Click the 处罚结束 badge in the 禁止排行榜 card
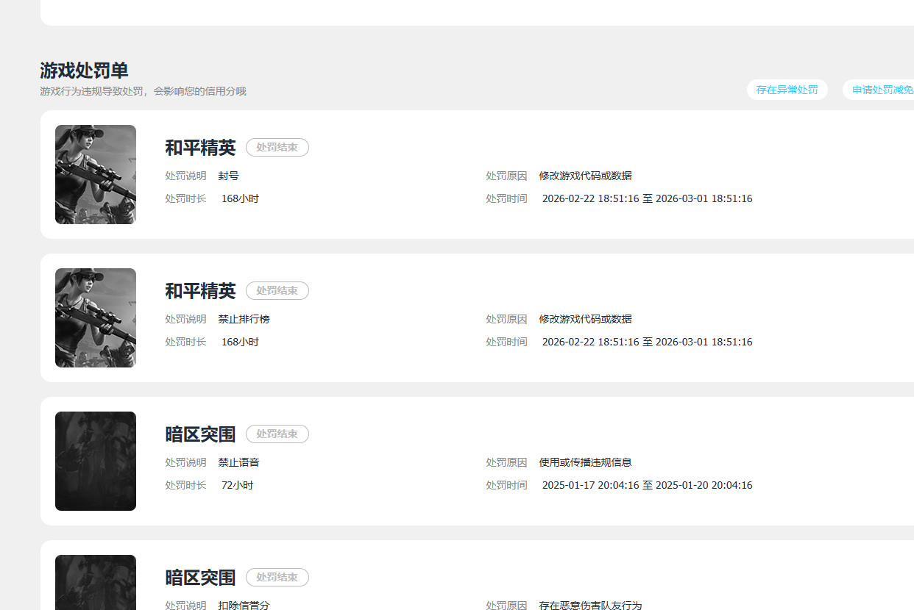 pyautogui.click(x=277, y=290)
